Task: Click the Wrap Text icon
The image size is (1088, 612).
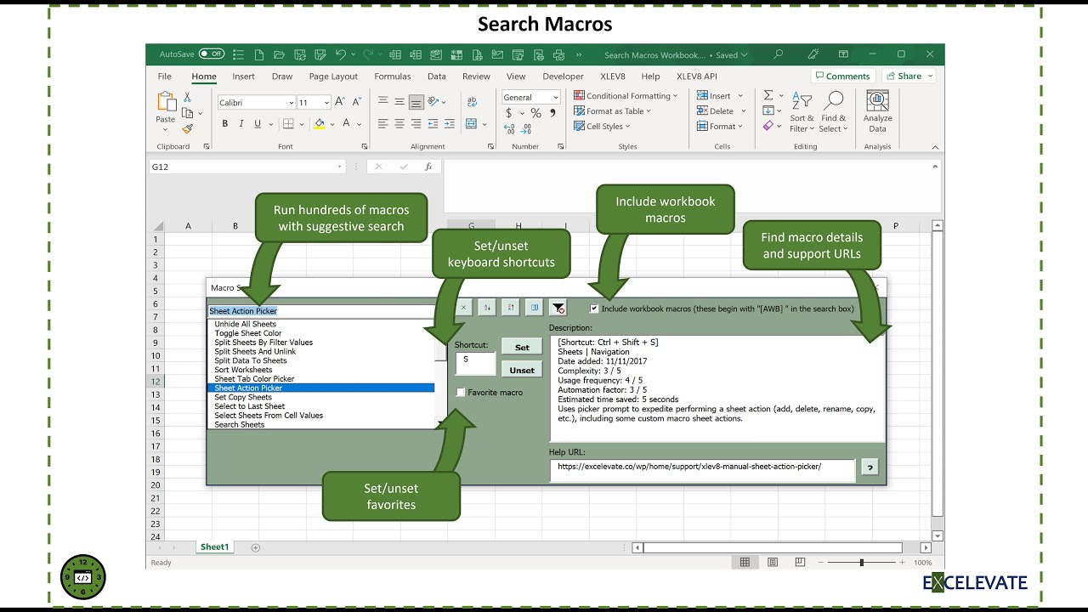Action: coord(471,102)
